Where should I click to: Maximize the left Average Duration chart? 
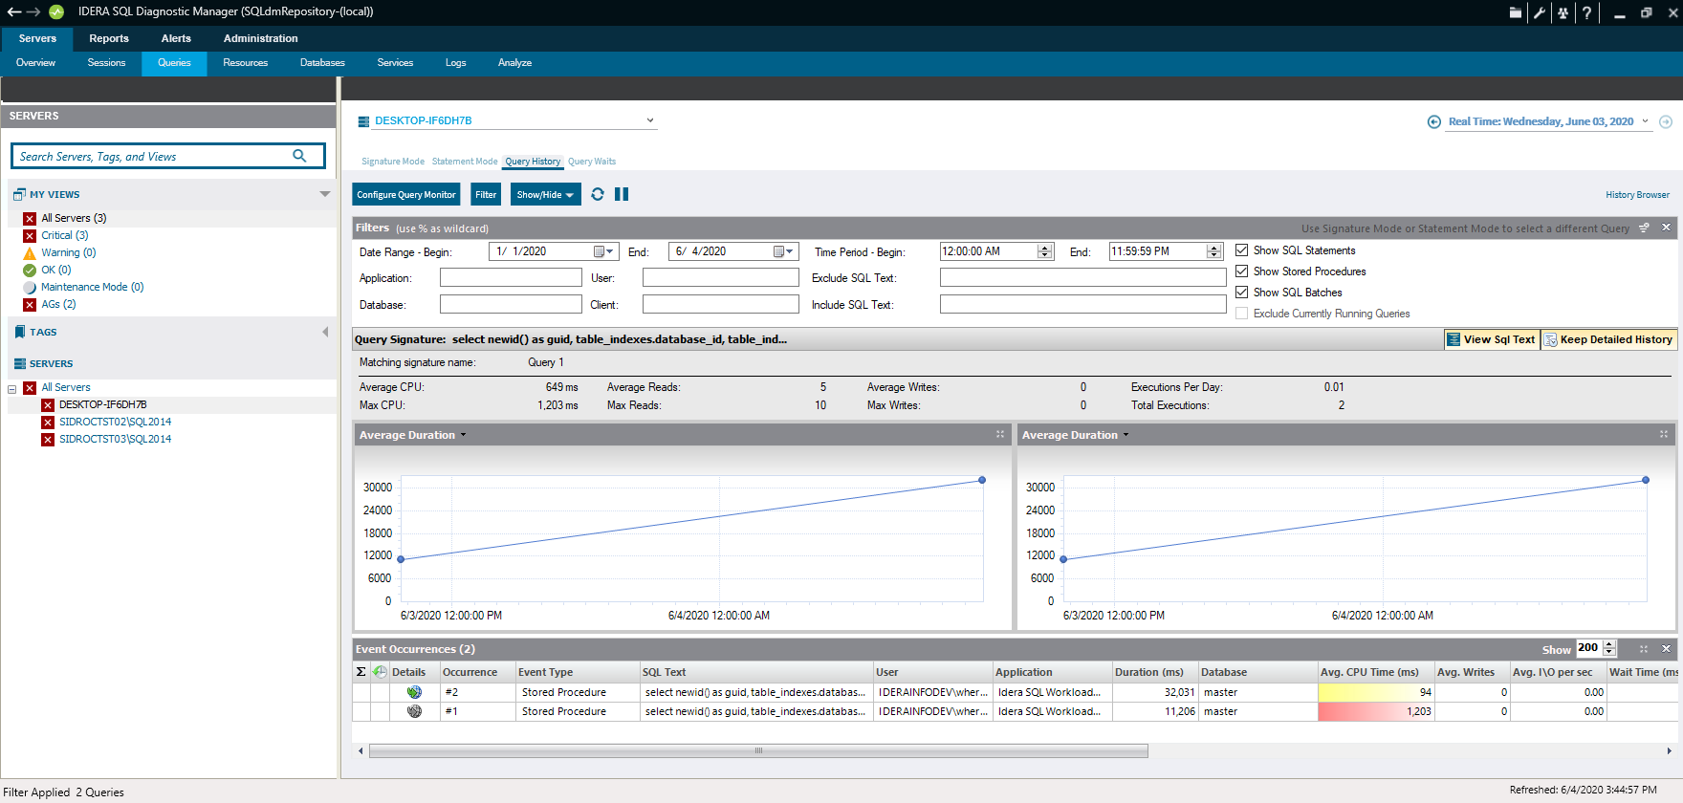click(x=1000, y=434)
